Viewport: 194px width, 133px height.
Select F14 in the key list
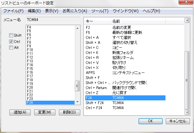coord(50,65)
